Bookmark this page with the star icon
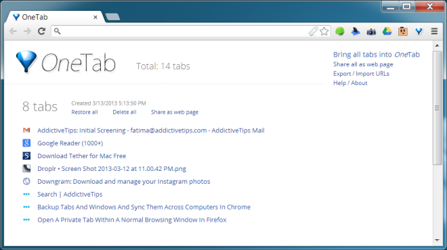Viewport: 447px width, 250px height. (x=324, y=31)
